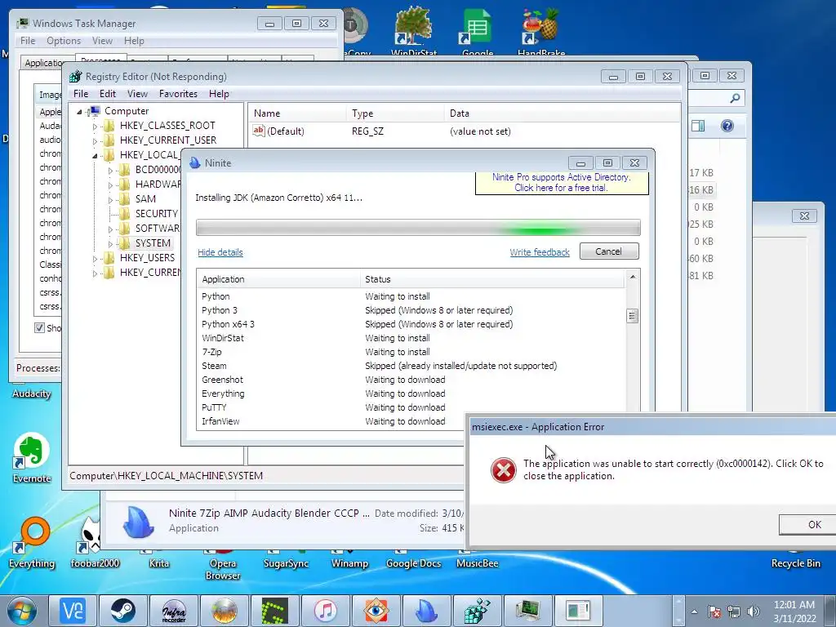Expand the SAM registry key arrow
This screenshot has height=627, width=836.
pos(110,200)
